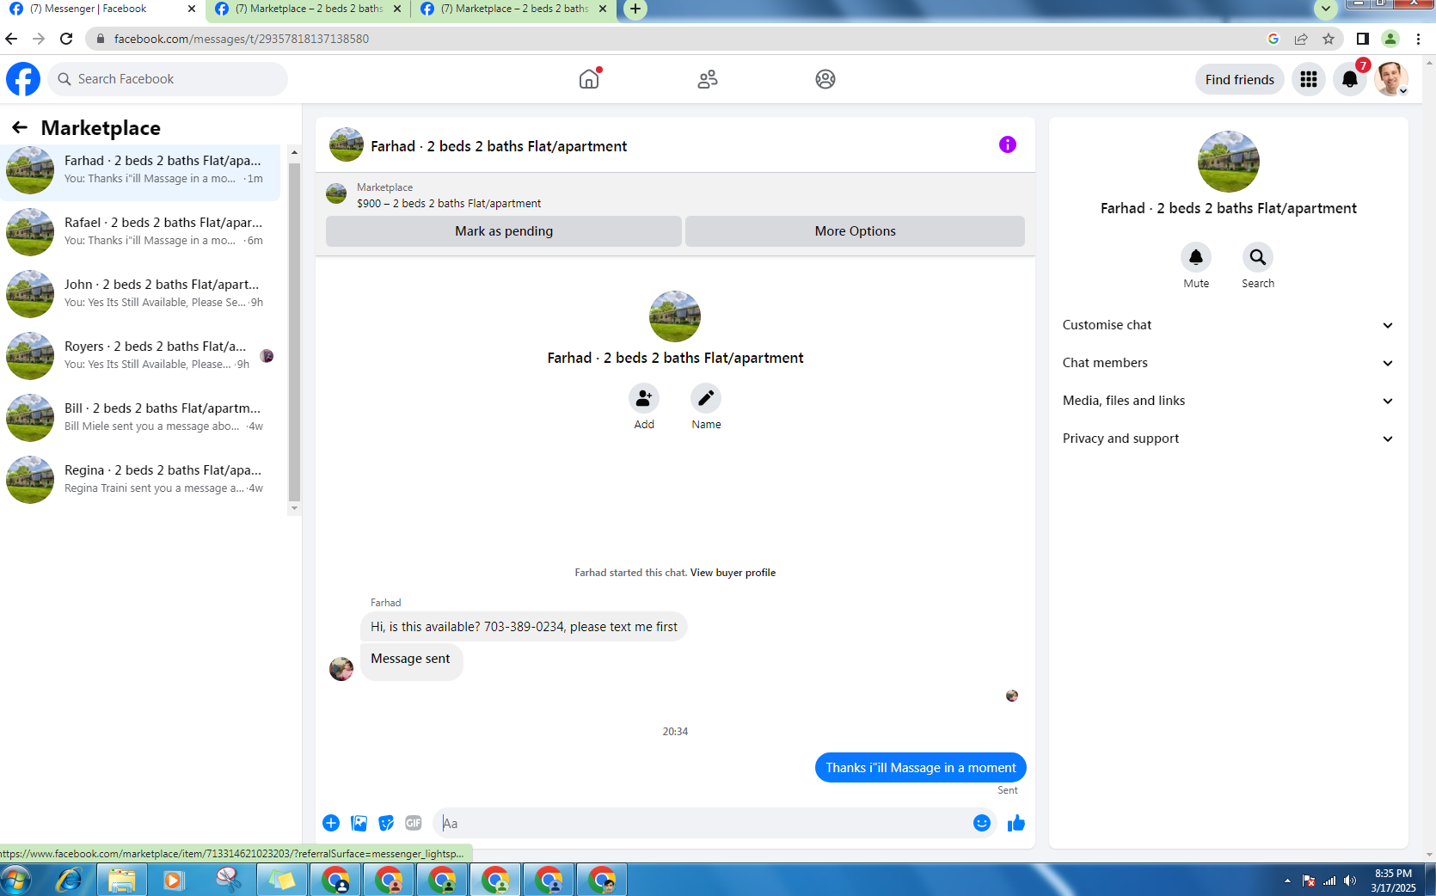Screen dimensions: 1436x896
Task: Switch to the second Marketplace browser tab
Action: click(x=307, y=9)
